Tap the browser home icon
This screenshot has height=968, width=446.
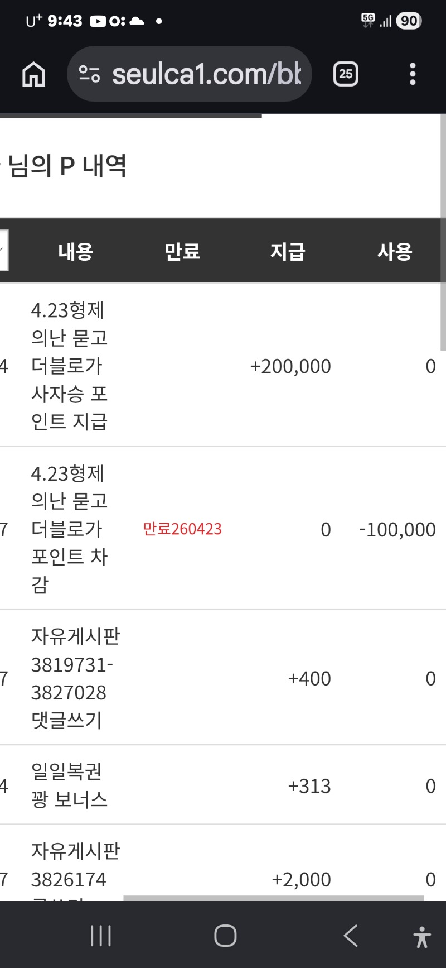point(33,74)
